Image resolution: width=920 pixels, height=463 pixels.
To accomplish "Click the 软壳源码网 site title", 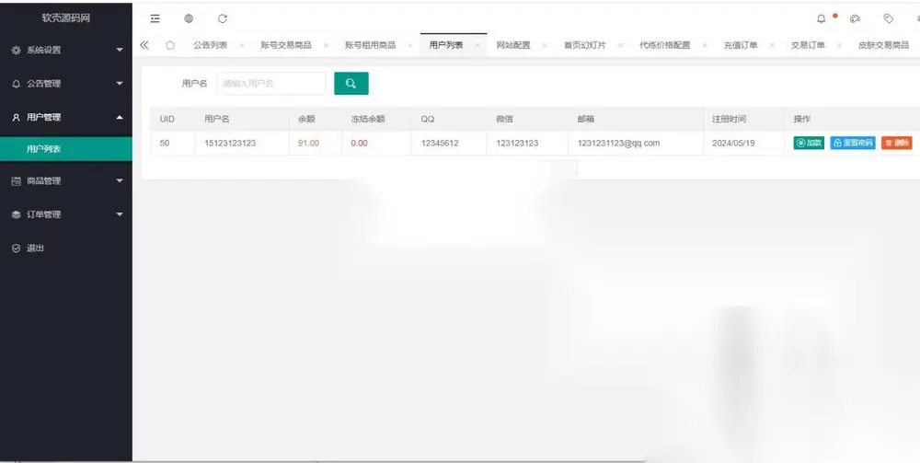I will 65,18.
